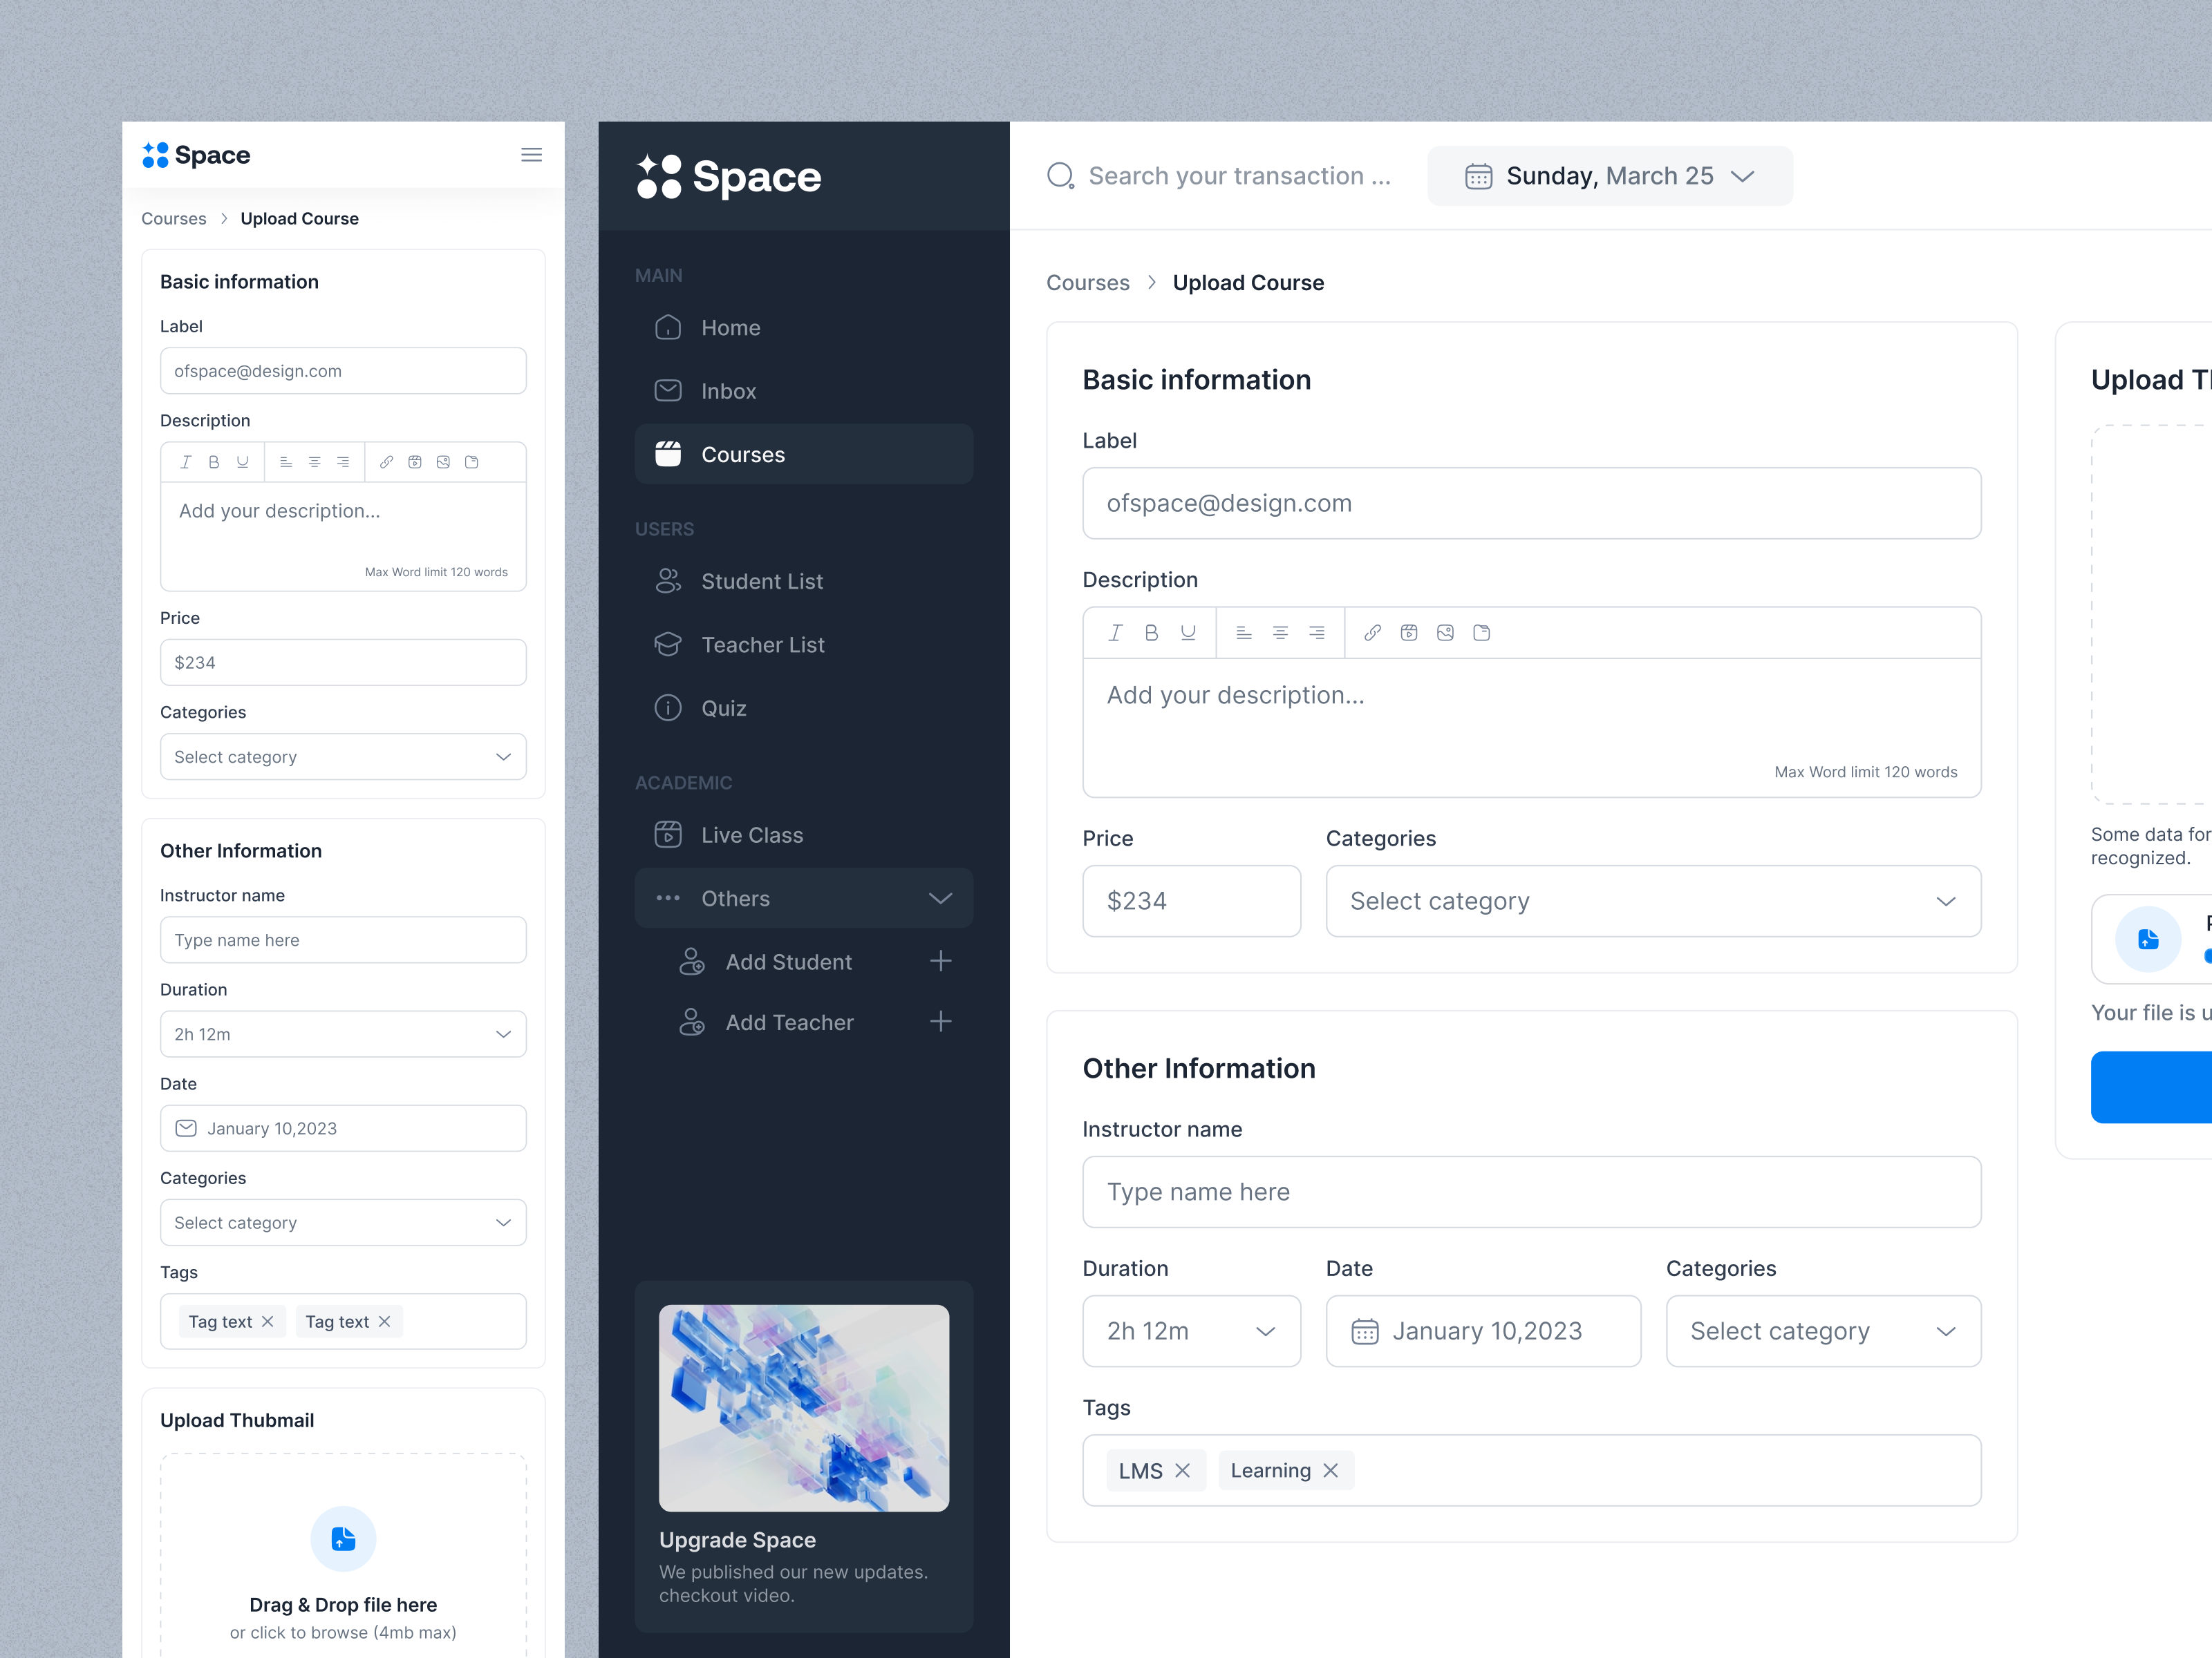
Task: Click the Courses breadcrumb link
Action: coord(1088,282)
